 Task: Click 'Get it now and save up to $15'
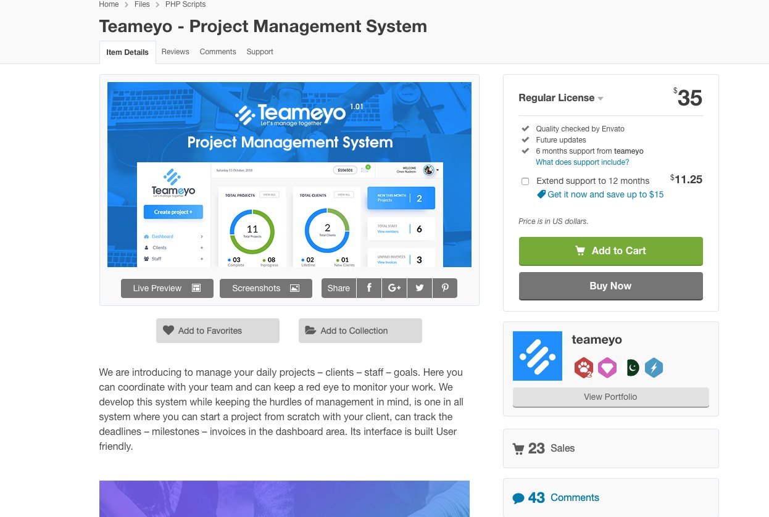(x=605, y=194)
